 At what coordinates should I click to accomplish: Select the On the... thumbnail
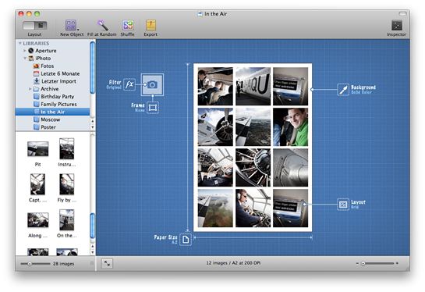pyautogui.click(x=67, y=220)
